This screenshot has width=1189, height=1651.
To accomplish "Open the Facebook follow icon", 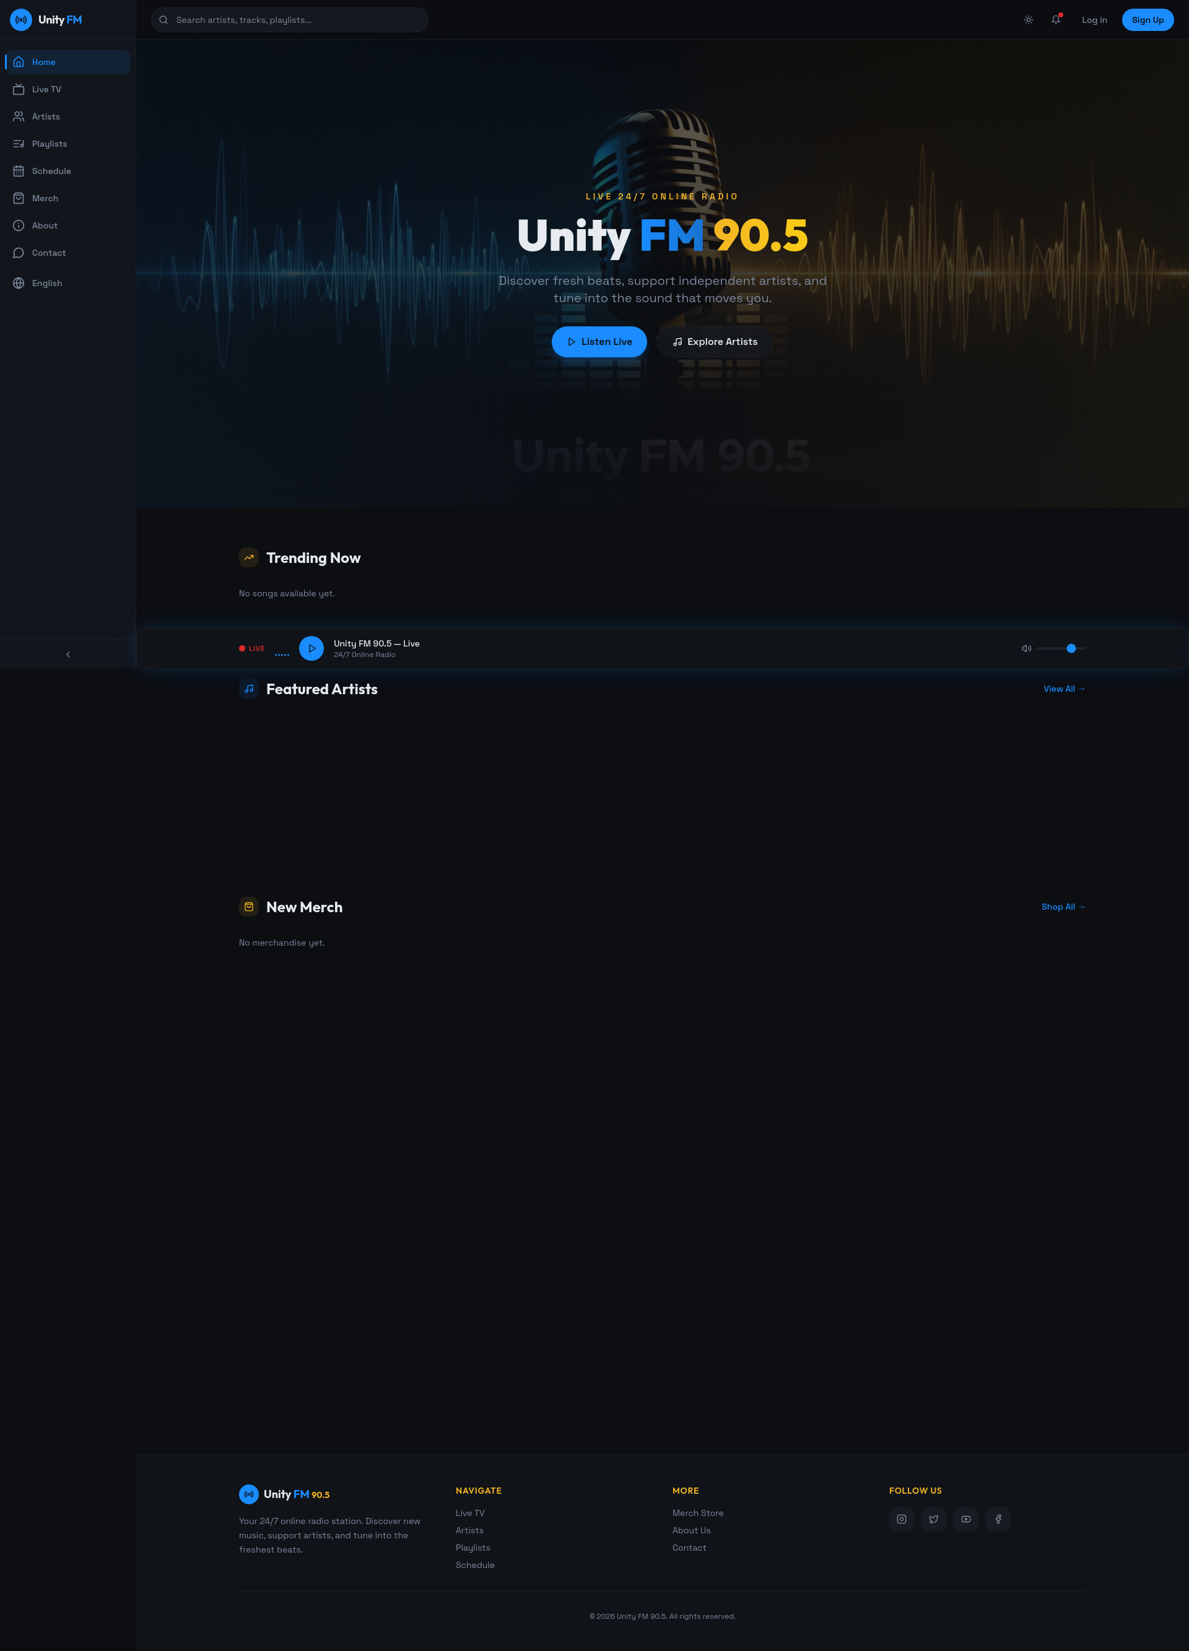I will tap(998, 1519).
